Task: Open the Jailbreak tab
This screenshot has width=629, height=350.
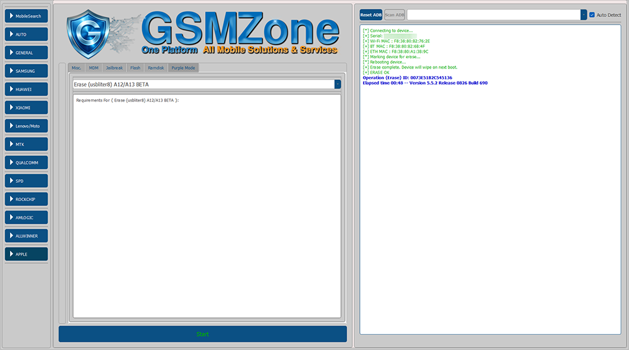Action: pos(114,68)
